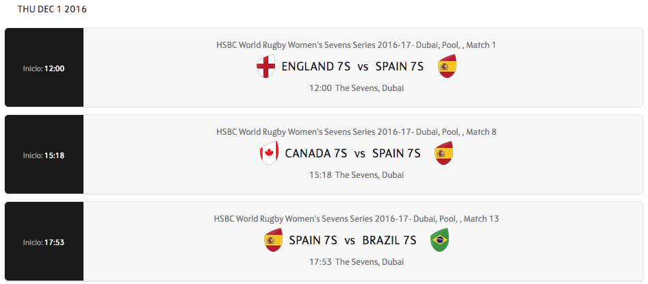The width and height of the screenshot is (648, 284).
Task: Select the Inicio 17:53 time block
Action: point(44,242)
